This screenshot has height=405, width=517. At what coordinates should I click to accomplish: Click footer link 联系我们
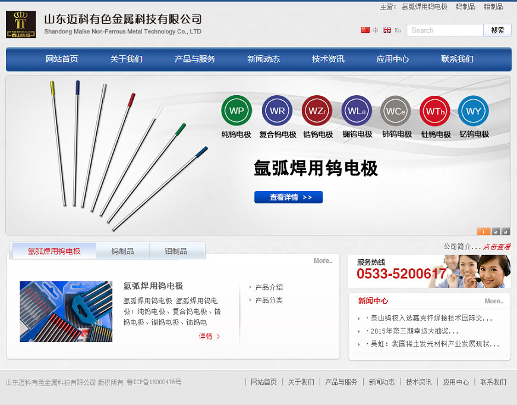click(493, 382)
